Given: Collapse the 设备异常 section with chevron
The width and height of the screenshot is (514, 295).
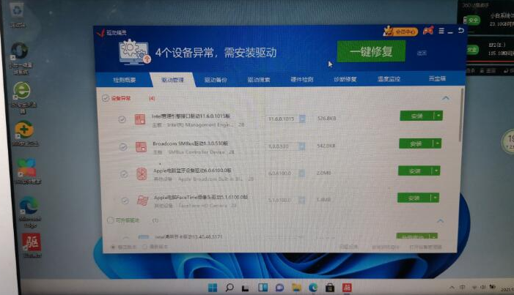Looking at the screenshot, I should click(444, 98).
